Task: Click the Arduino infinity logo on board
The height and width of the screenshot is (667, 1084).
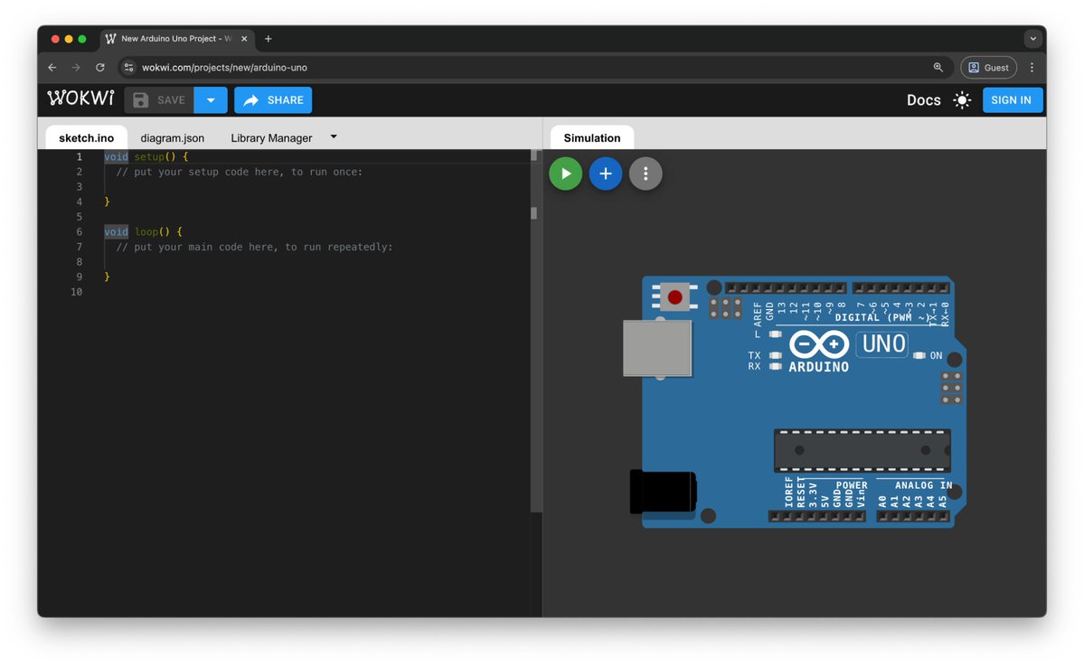Action: (819, 344)
